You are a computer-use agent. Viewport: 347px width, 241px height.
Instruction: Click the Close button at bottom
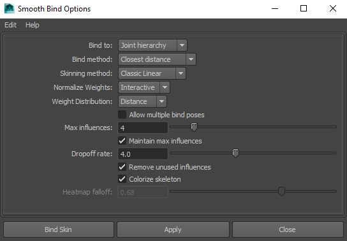(288, 230)
